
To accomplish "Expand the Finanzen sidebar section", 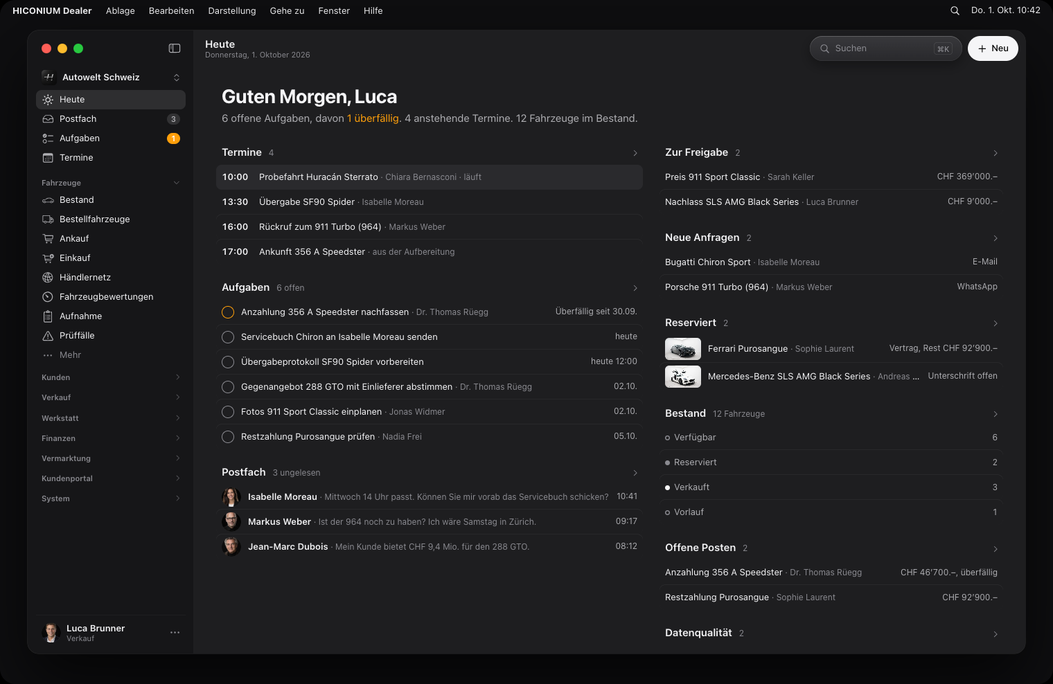I will 111,438.
